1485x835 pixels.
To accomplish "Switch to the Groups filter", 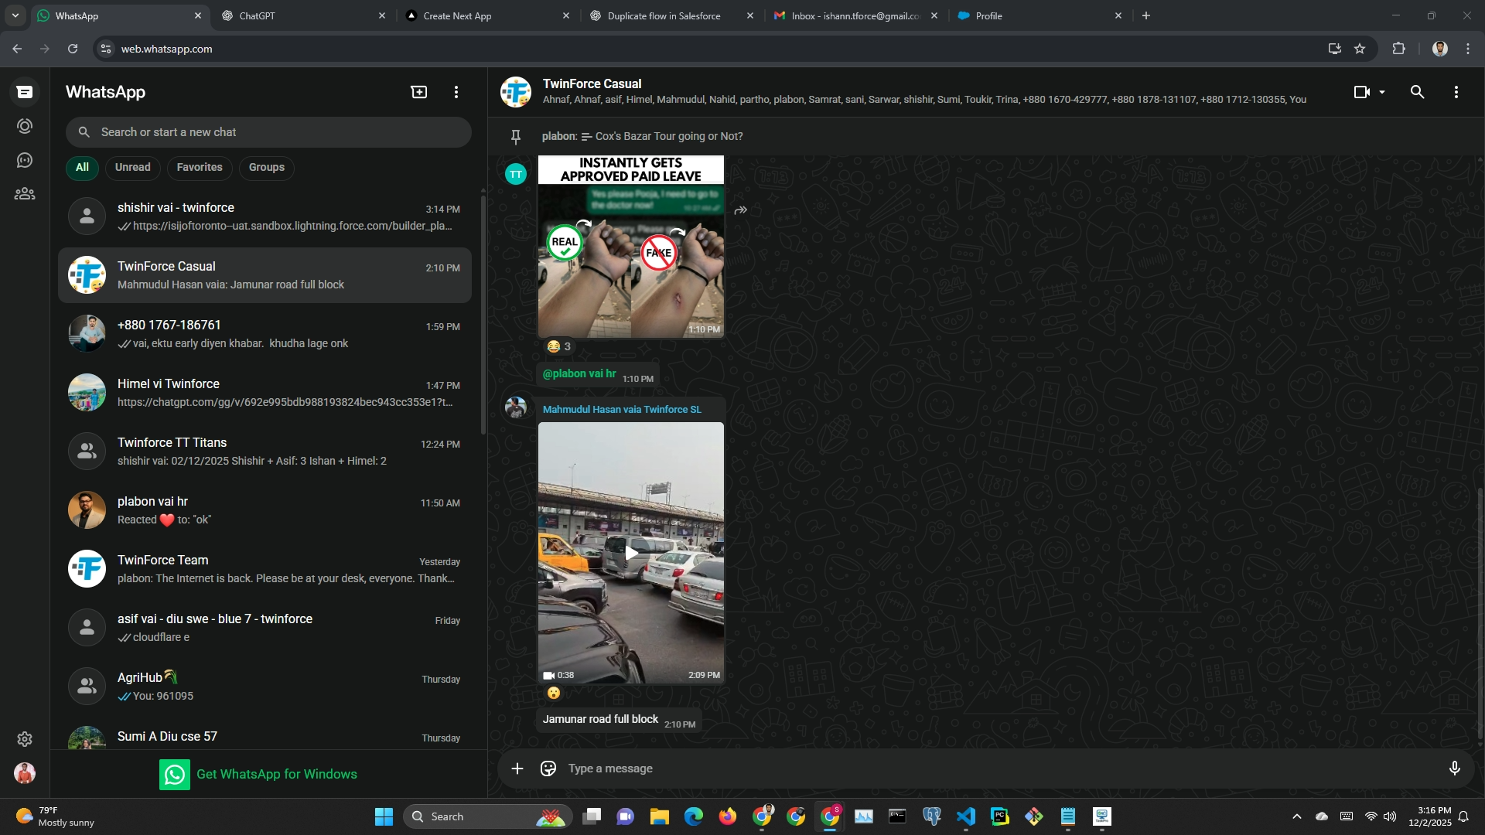I will click(266, 167).
